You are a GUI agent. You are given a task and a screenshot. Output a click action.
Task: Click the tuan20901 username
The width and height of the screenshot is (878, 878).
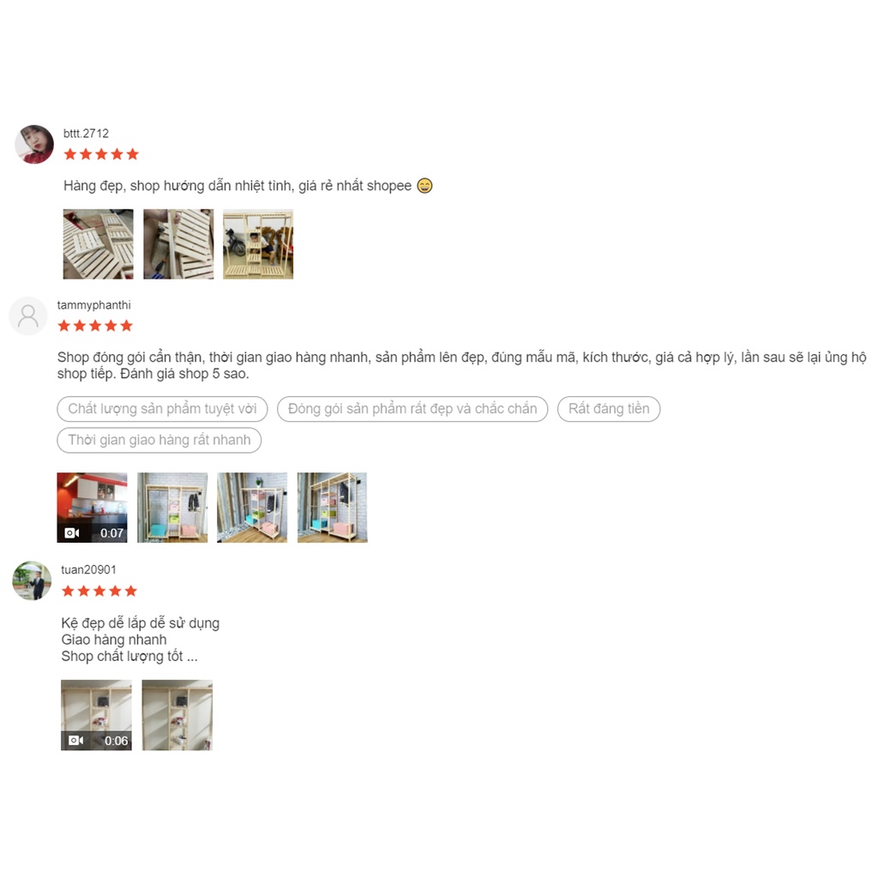pos(88,569)
